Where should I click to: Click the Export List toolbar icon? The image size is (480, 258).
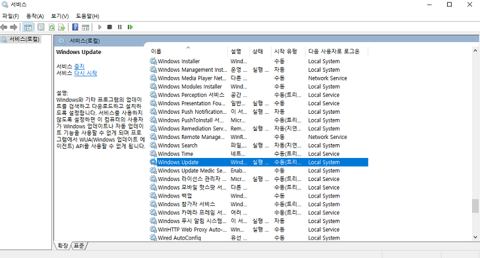click(x=61, y=27)
